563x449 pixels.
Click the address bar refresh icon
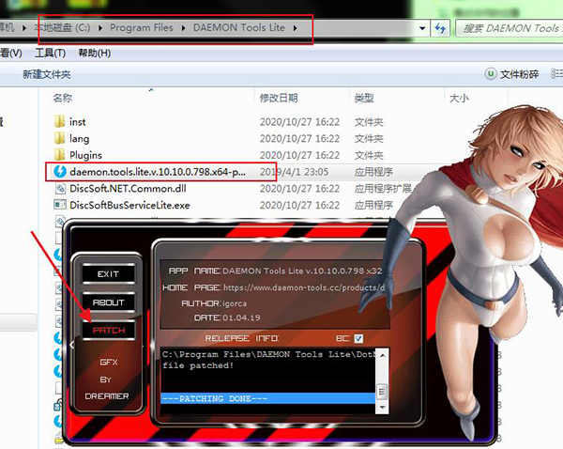(x=440, y=28)
